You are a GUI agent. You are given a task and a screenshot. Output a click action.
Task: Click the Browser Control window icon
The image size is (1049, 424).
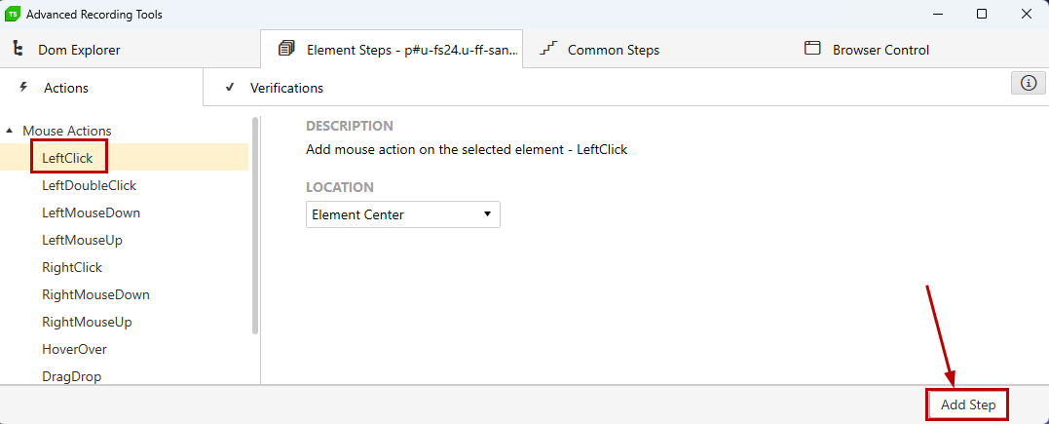point(812,48)
